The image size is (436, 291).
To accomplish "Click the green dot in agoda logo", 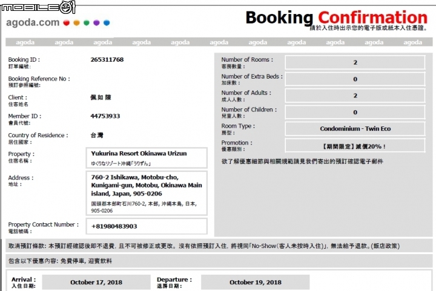I will 87,23.
